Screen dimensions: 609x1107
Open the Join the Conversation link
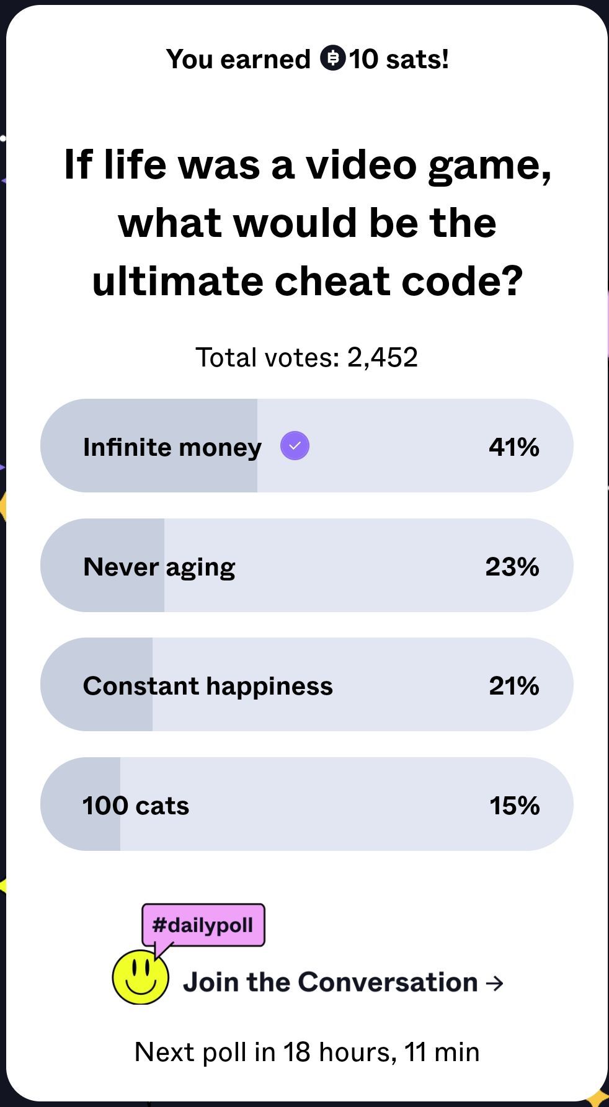coord(330,982)
